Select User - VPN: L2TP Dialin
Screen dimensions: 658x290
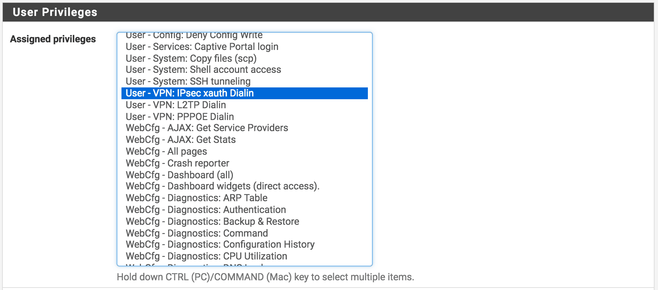(244, 105)
